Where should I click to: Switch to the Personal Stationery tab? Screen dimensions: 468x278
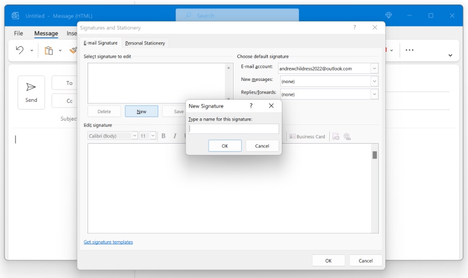(x=145, y=43)
